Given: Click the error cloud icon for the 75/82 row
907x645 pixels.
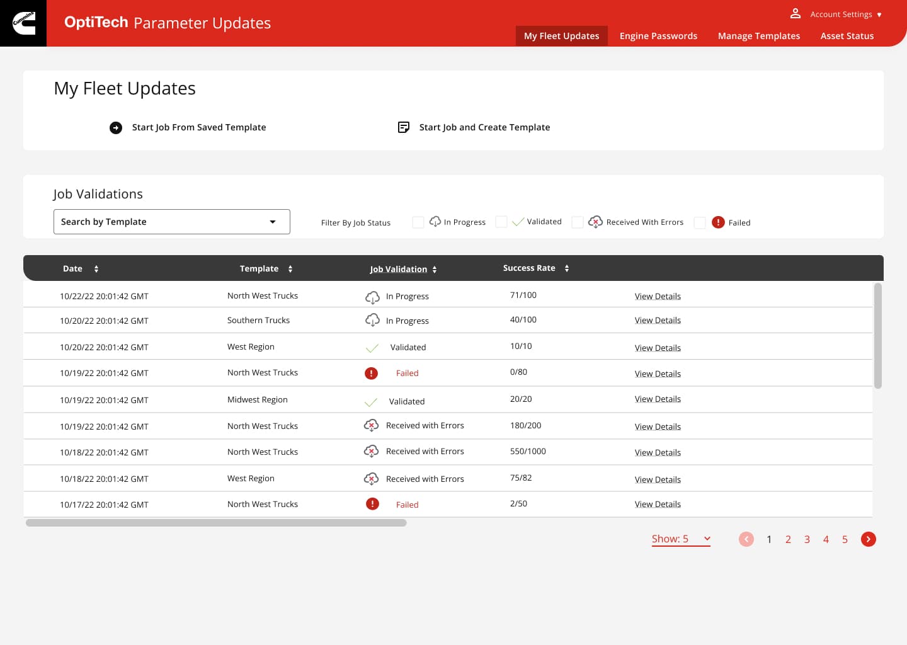Looking at the screenshot, I should 371,479.
